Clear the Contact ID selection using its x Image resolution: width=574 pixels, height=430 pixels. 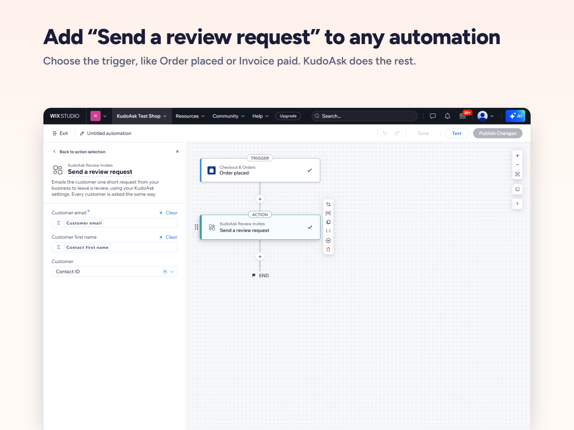(x=165, y=272)
